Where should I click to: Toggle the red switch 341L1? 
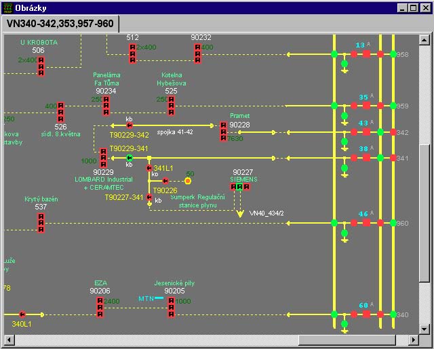[x=149, y=167]
